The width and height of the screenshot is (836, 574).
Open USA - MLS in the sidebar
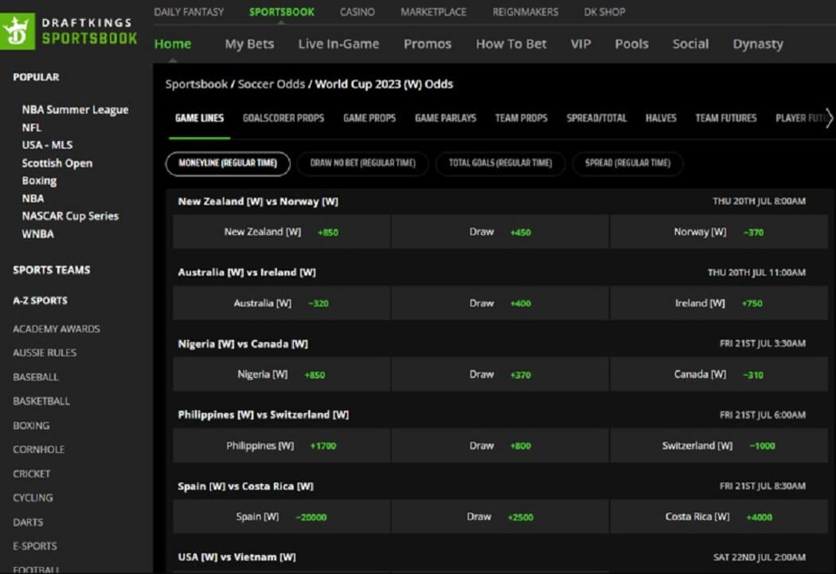click(x=47, y=145)
